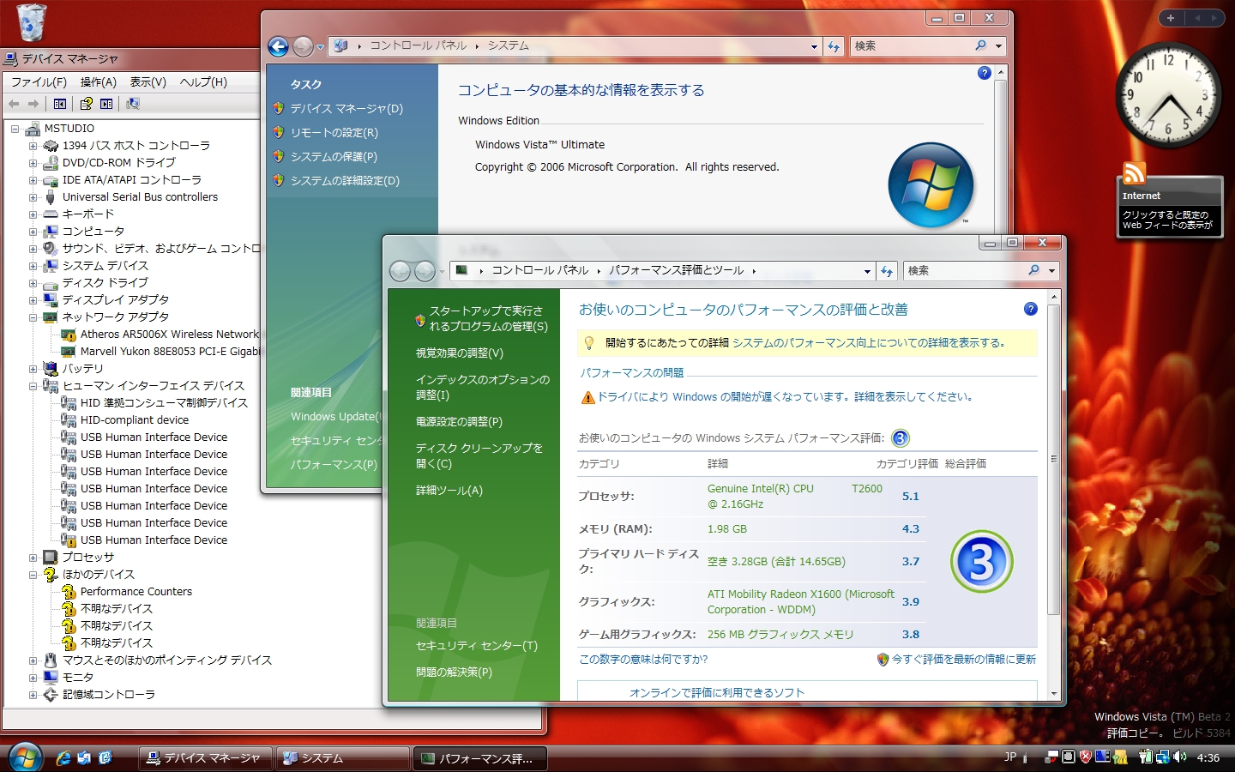This screenshot has width=1235, height=772.
Task: Open the Recycle Bin on desktop
Action: click(x=31, y=22)
